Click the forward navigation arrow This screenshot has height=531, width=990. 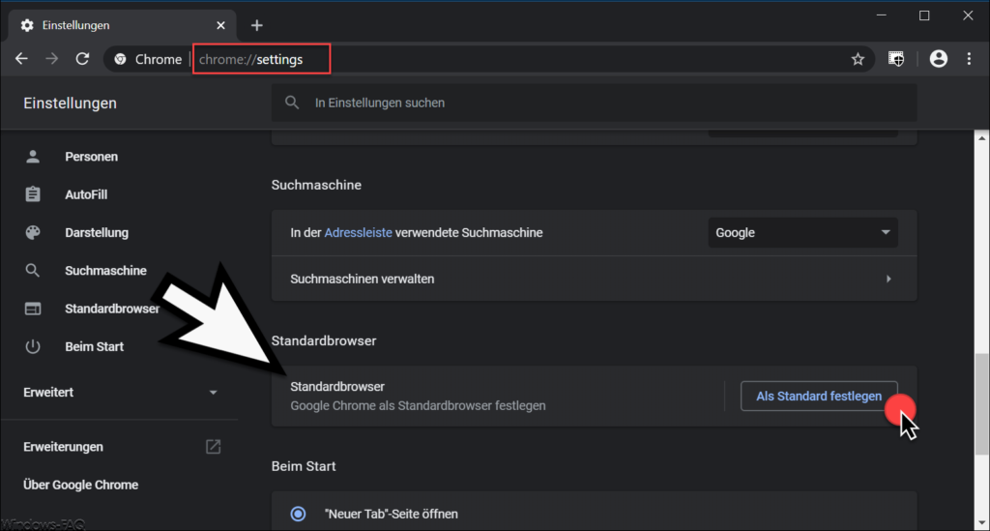pyautogui.click(x=52, y=59)
